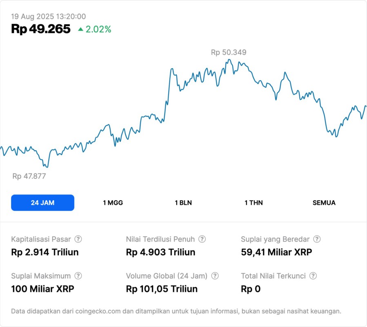Click the Rp 47.877 low price label
Image resolution: width=367 pixels, height=327 pixels.
[29, 176]
